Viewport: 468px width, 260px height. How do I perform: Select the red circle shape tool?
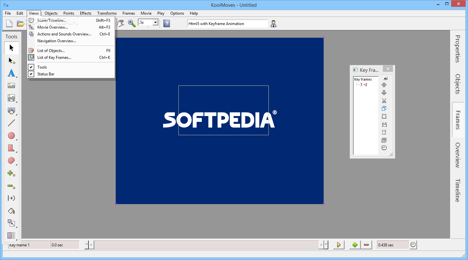(11, 136)
